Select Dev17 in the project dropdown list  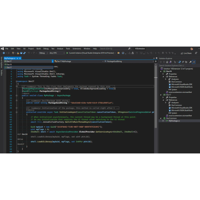click(x=29, y=67)
